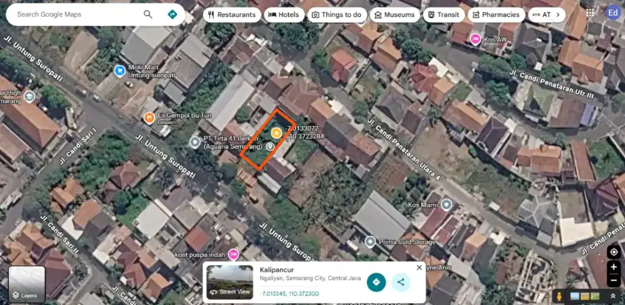Viewport: 625px width, 305px height.
Task: Select the Kos AW lodging pin
Action: point(475,39)
